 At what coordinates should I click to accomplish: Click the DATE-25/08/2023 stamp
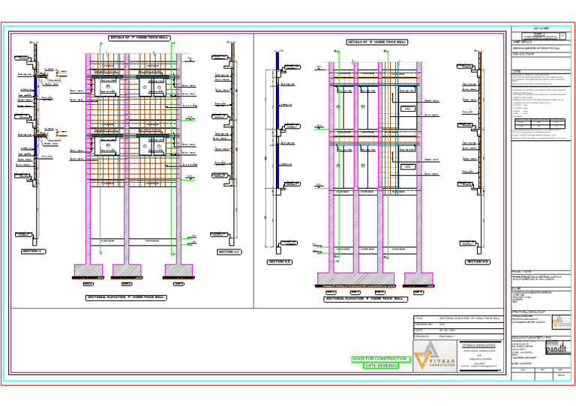click(381, 366)
